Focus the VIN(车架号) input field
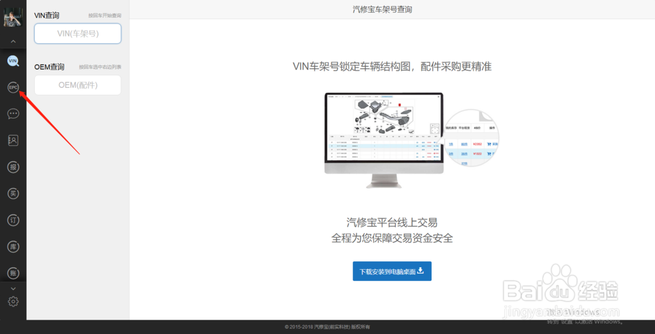Viewport: 655px width, 334px height. (x=78, y=34)
